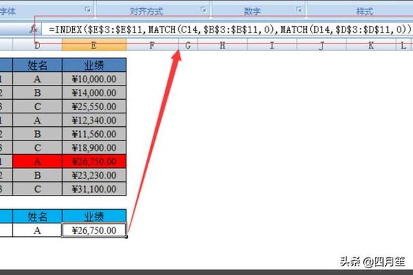Click the red highlighted name cell A
Image resolution: width=413 pixels, height=275 pixels.
(37, 161)
